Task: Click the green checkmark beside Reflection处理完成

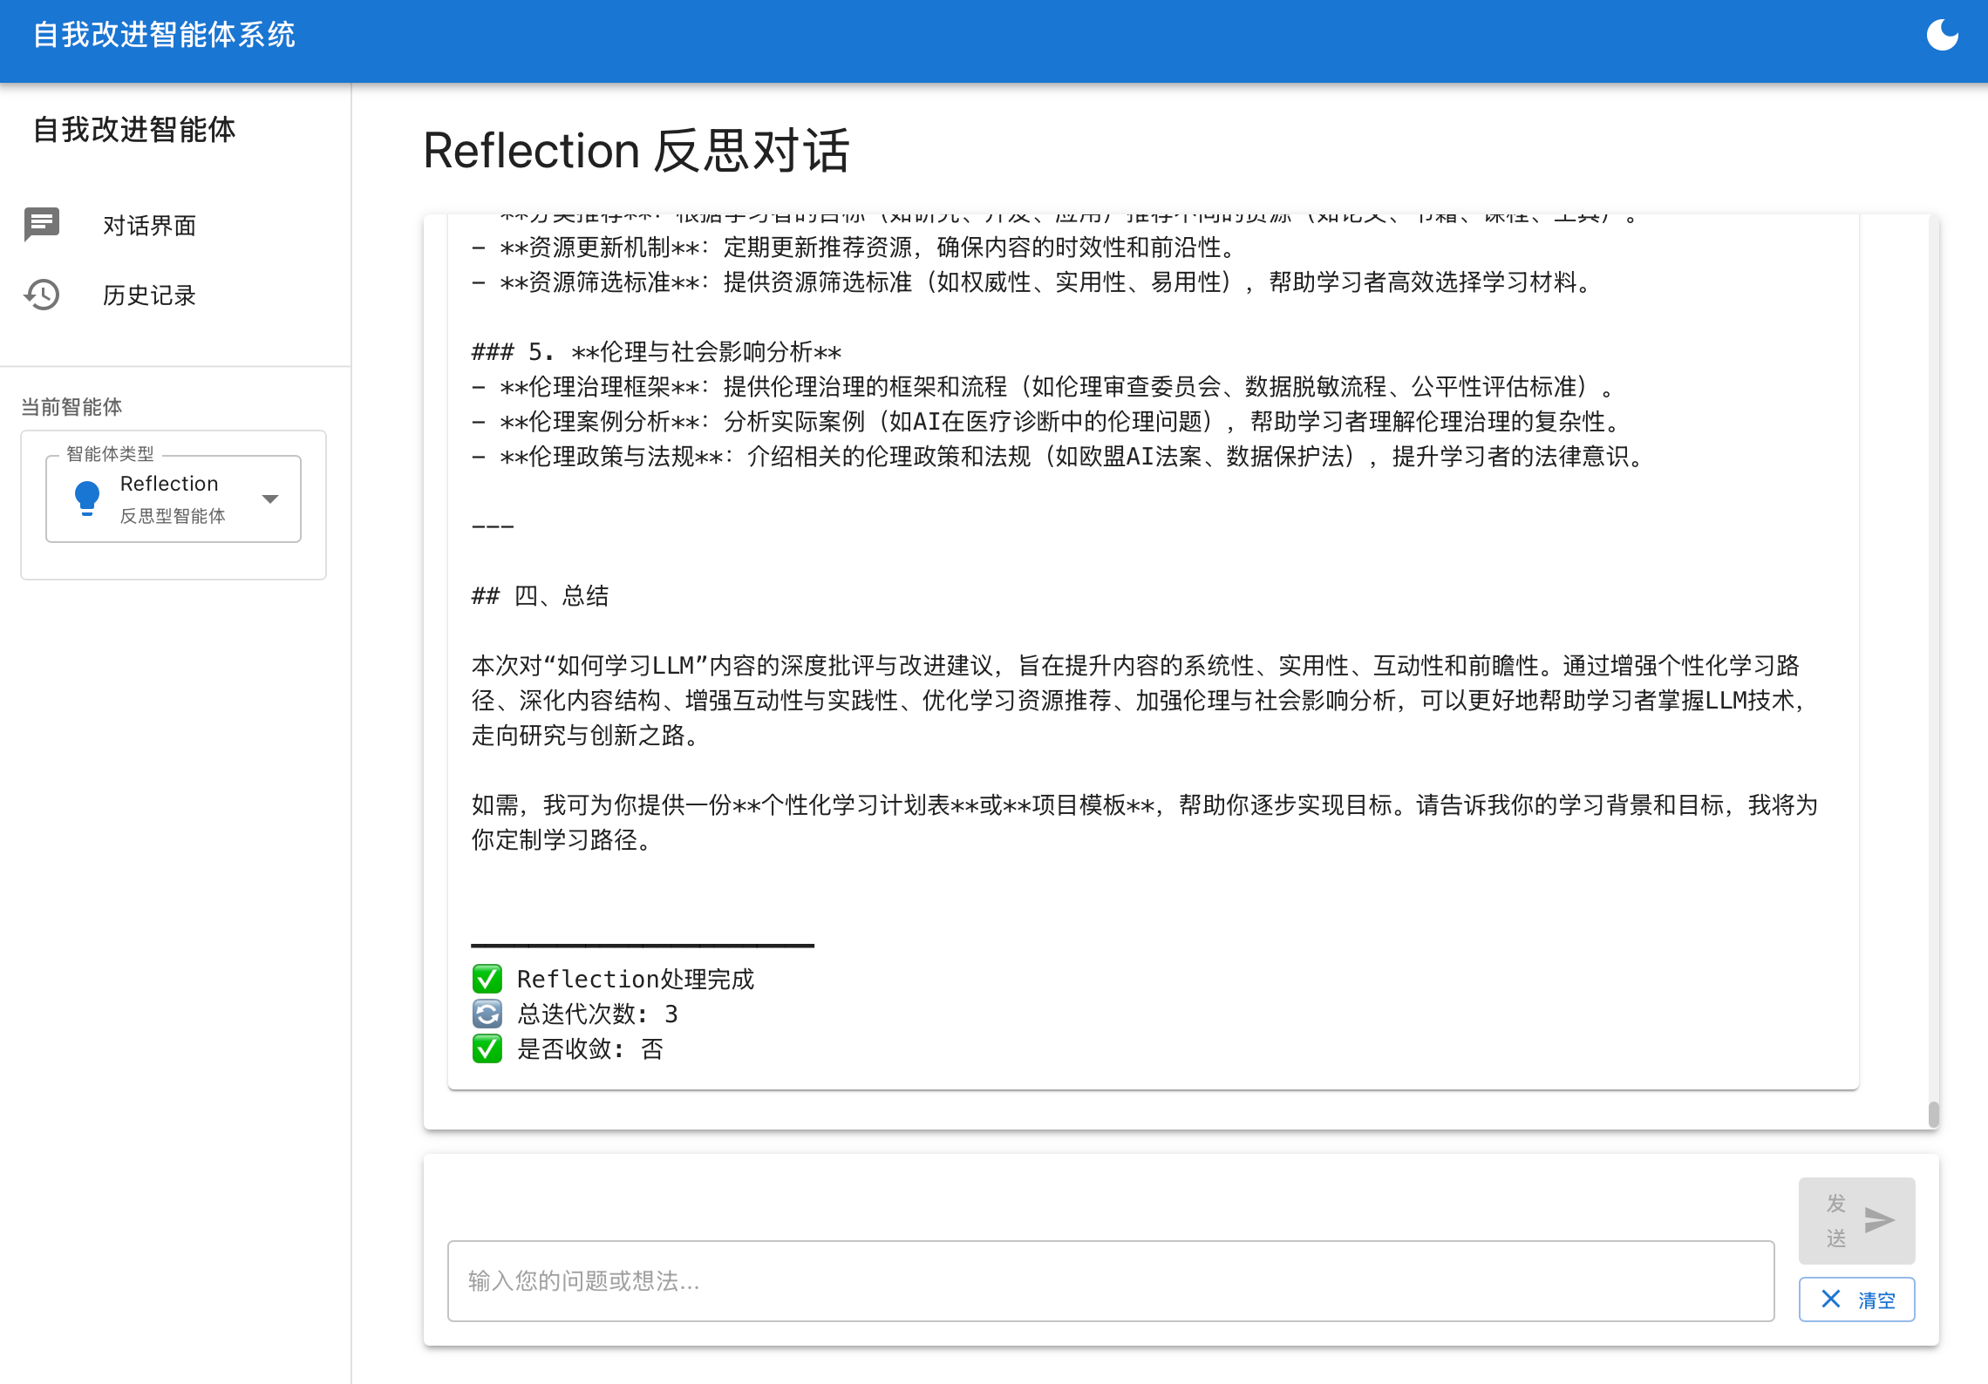Action: pyautogui.click(x=487, y=979)
